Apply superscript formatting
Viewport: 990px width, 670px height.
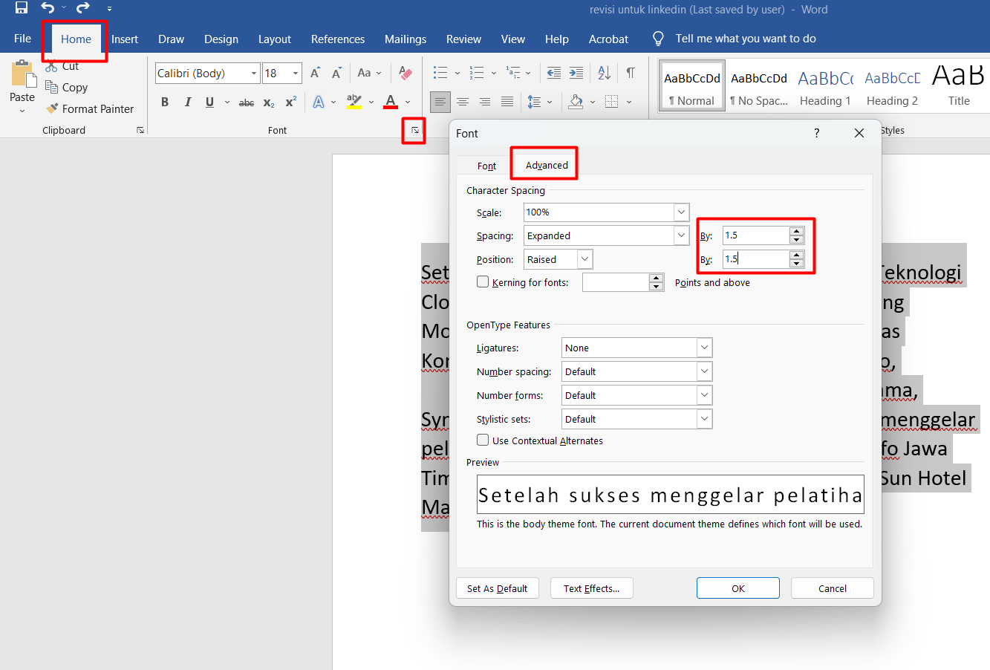coord(290,102)
